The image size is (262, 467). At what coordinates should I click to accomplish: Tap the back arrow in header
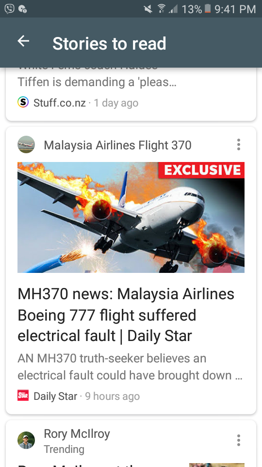23,41
